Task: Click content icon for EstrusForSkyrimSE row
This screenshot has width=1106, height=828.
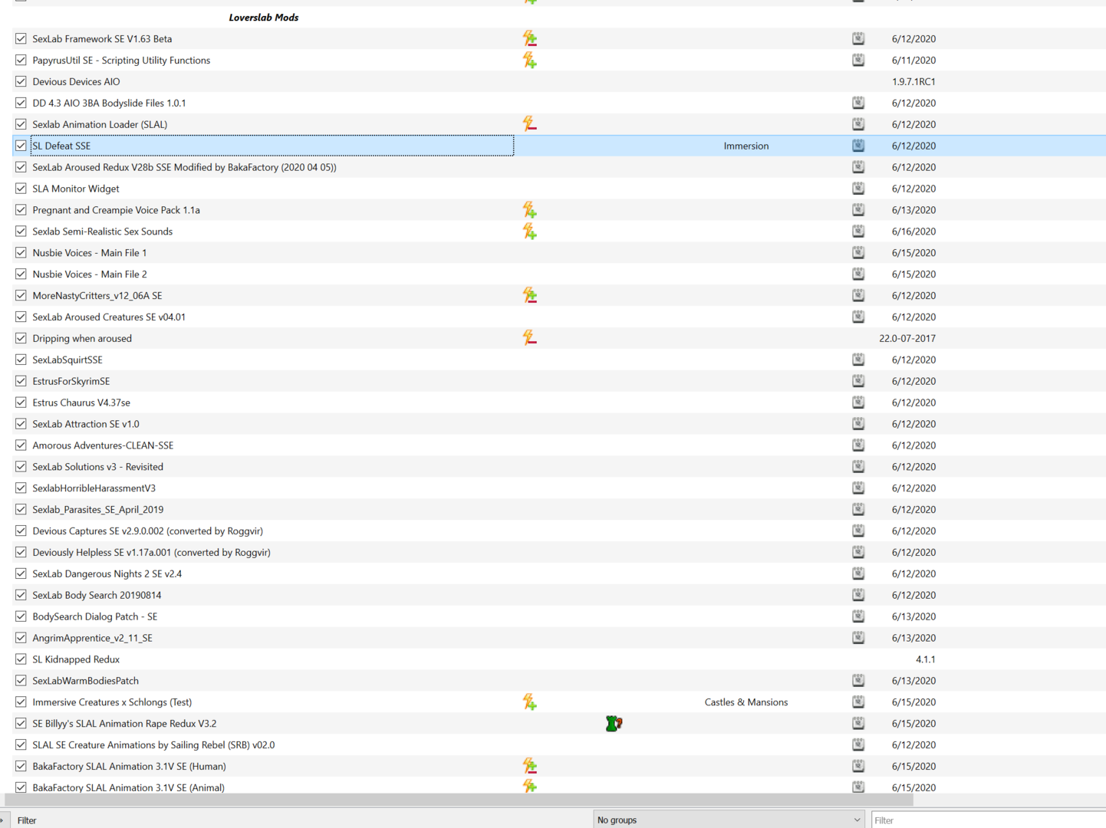Action: (x=858, y=381)
